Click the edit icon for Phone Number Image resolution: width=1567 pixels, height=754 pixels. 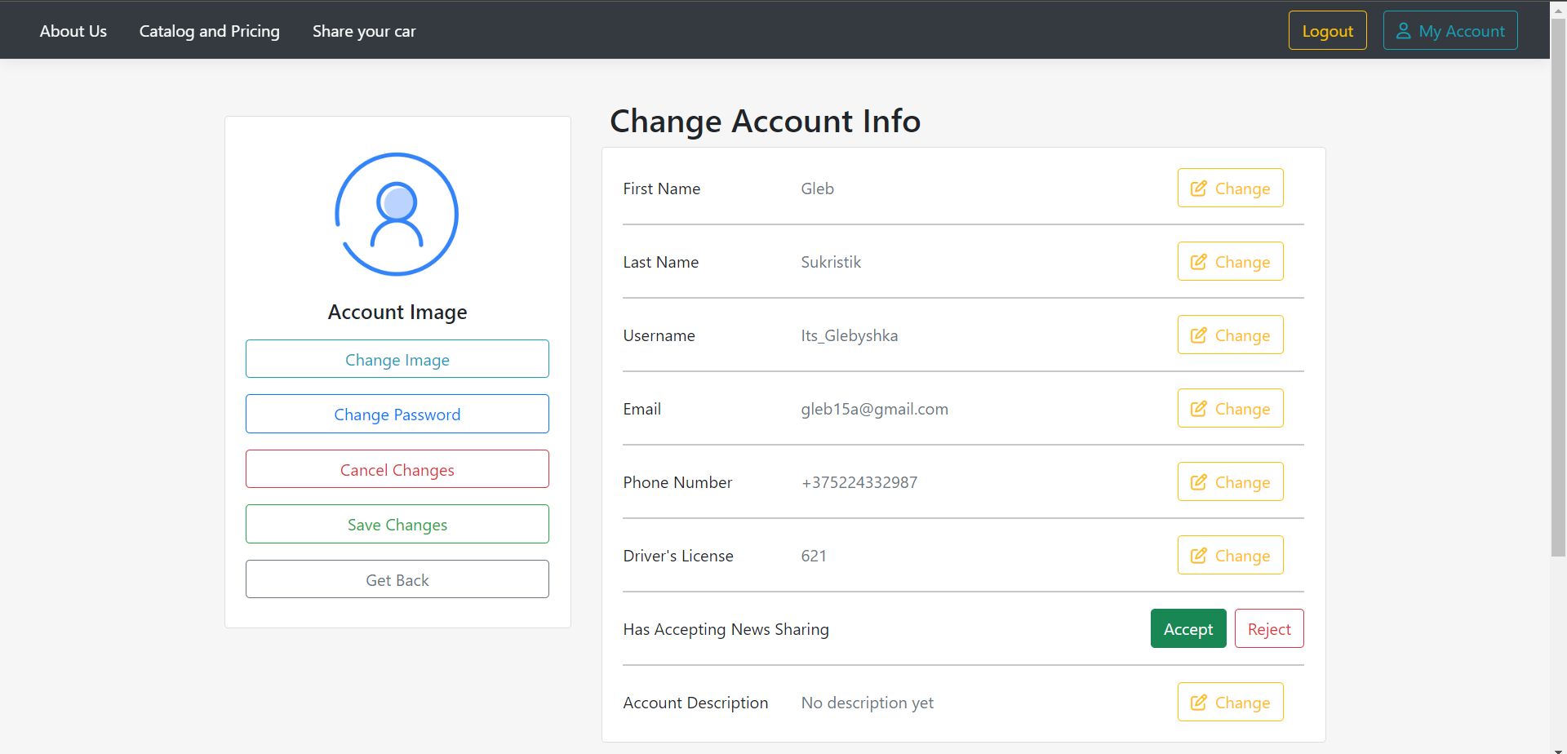coord(1198,482)
